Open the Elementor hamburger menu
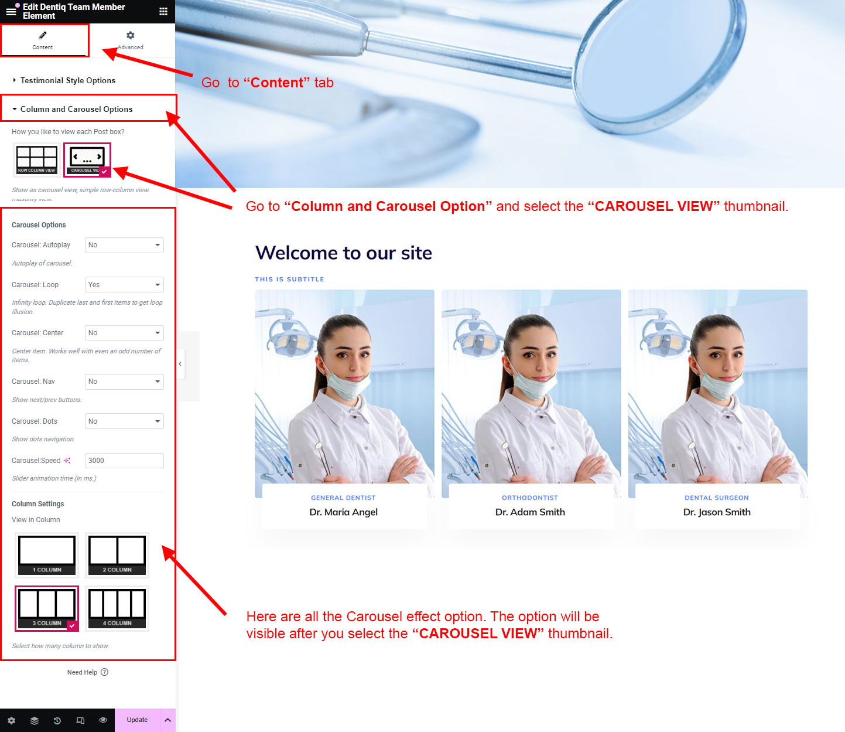845x732 pixels. pos(11,11)
